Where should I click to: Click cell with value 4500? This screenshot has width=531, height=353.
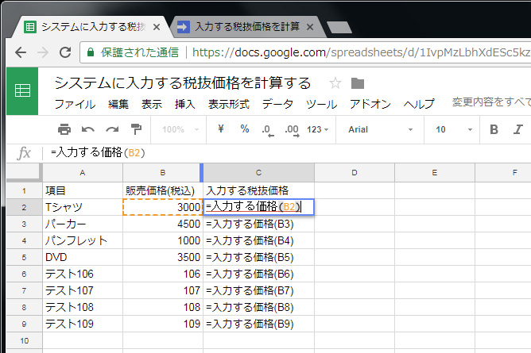(162, 224)
